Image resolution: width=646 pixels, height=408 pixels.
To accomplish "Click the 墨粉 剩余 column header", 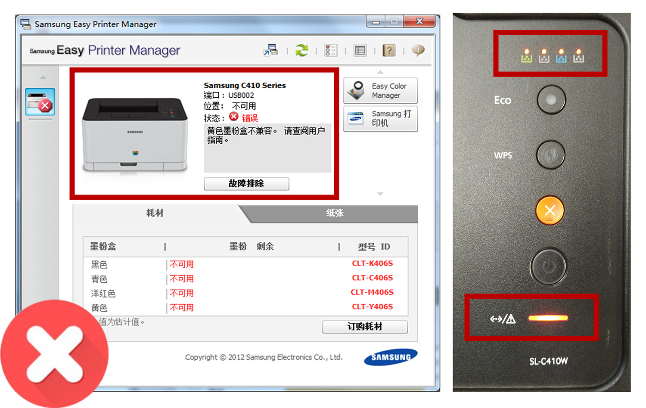I will 252,247.
